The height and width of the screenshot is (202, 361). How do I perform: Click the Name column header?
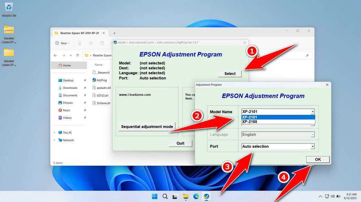tap(99, 65)
